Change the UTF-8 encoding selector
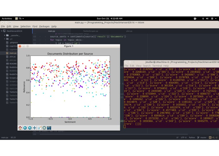This screenshot has height=156, width=219. pos(184,138)
